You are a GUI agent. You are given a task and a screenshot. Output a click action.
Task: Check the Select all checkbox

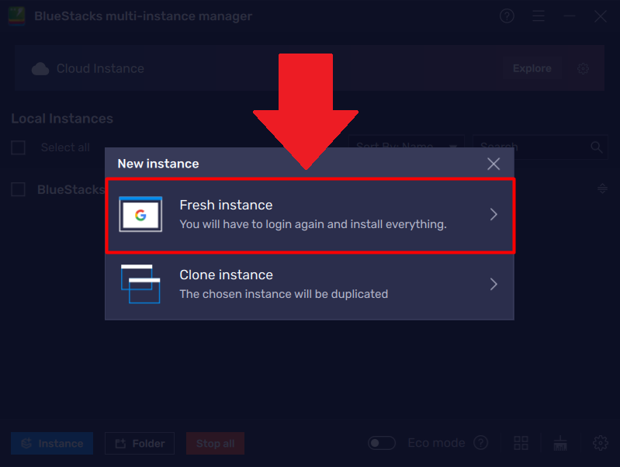19,147
